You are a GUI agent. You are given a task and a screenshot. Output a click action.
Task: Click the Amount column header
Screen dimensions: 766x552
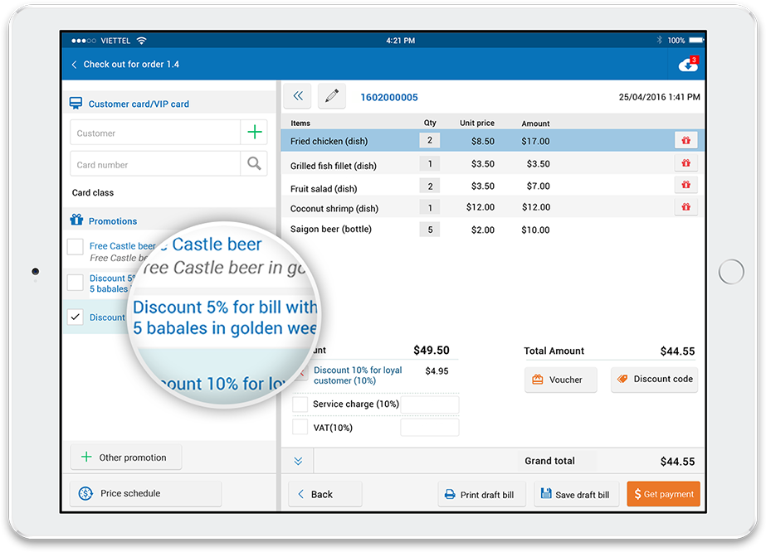[535, 123]
